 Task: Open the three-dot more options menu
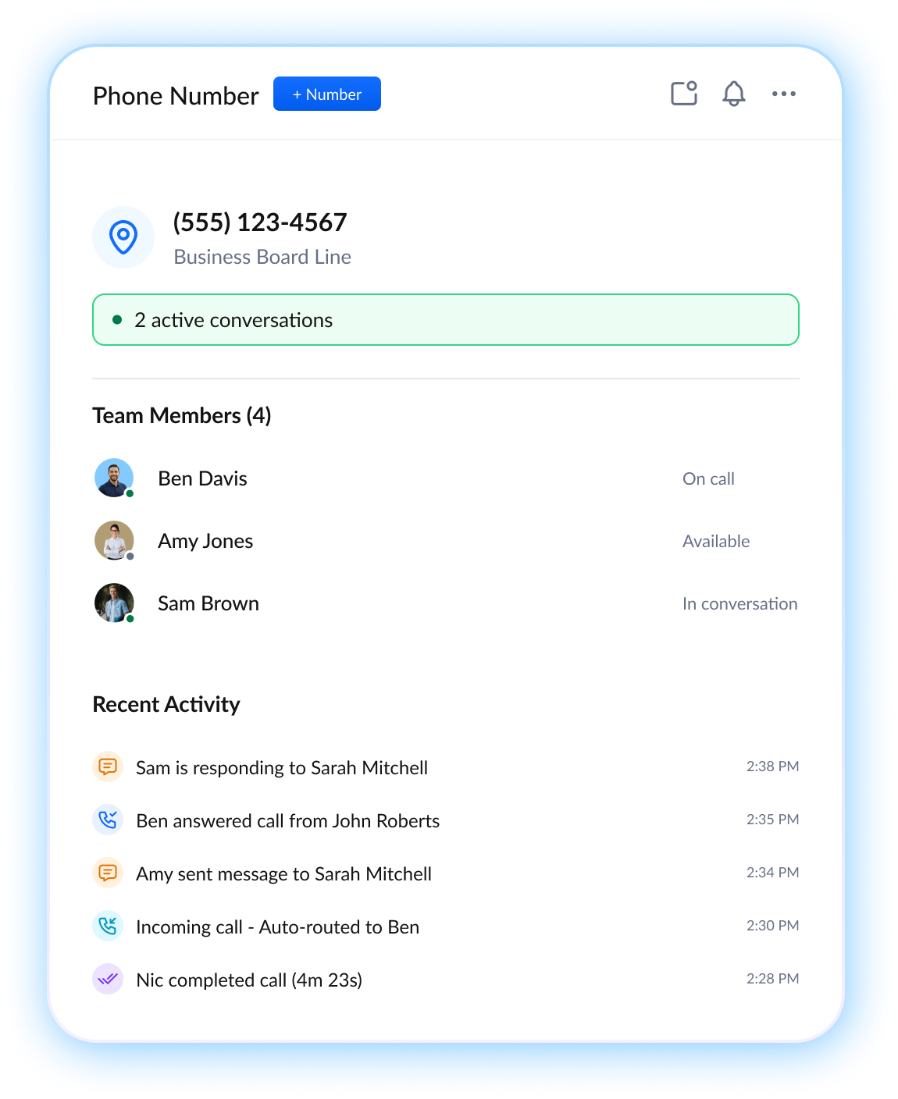tap(783, 94)
